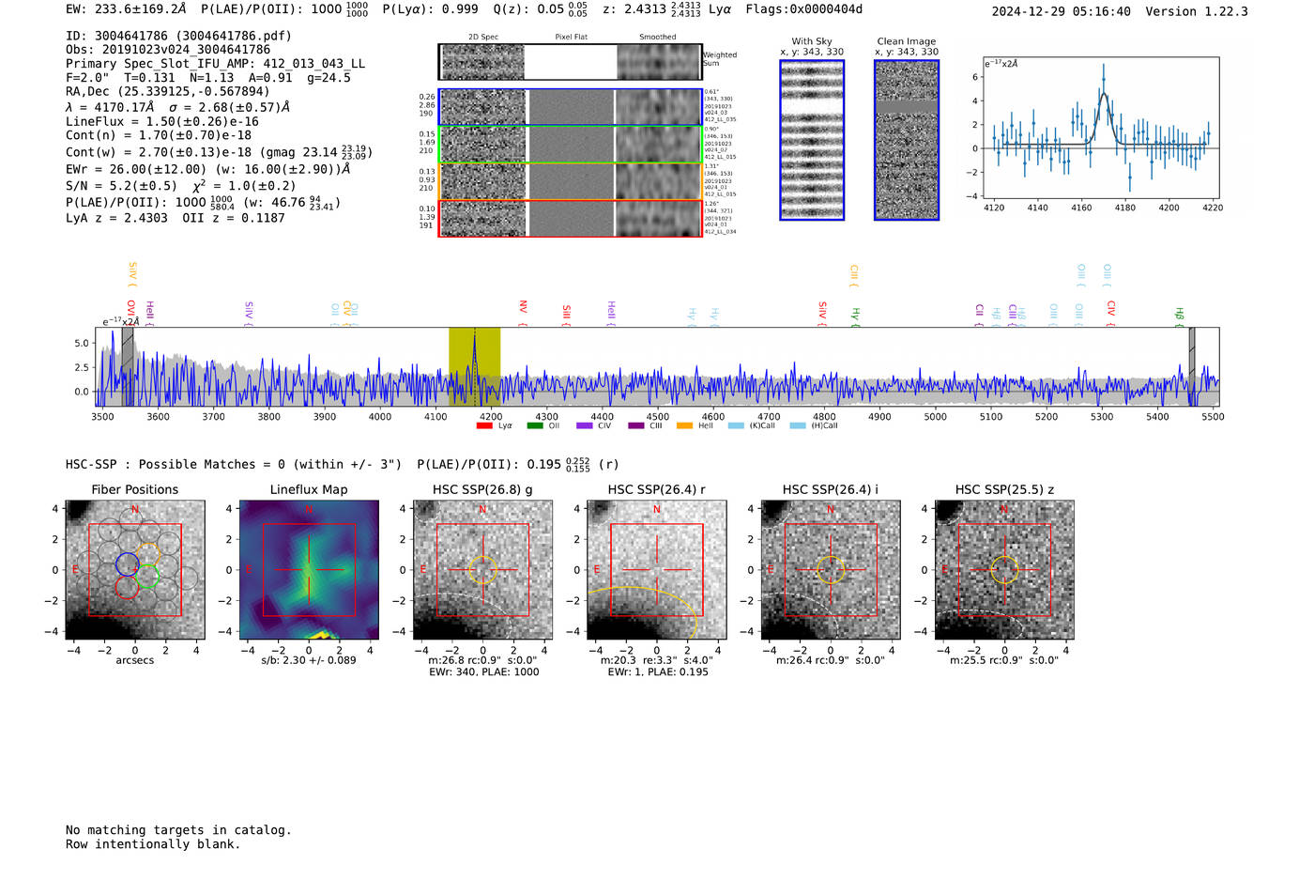Select the red-outlined fiber 2D spectrum row

point(570,218)
